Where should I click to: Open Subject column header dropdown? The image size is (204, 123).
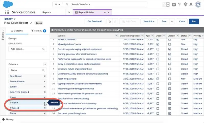116,36
